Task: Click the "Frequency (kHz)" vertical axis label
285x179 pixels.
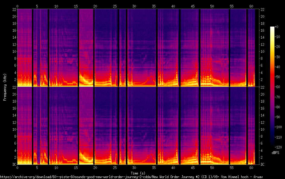Action: (5, 87)
